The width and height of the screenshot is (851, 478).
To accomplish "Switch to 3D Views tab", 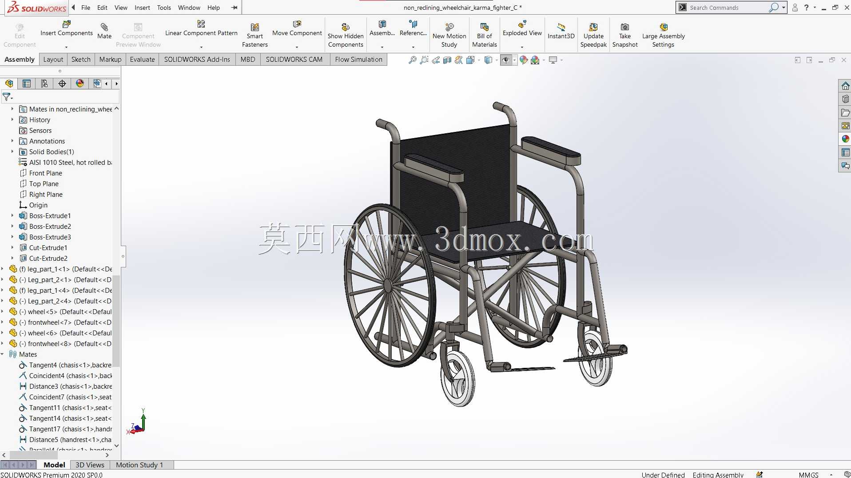I will [x=90, y=465].
